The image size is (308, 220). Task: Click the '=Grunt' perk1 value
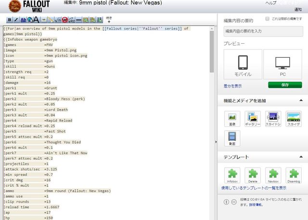(51, 88)
